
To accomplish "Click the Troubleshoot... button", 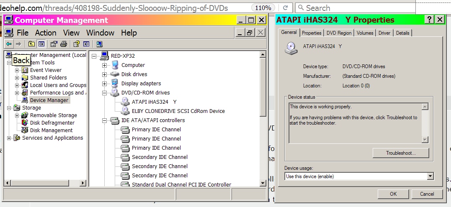I will point(401,153).
